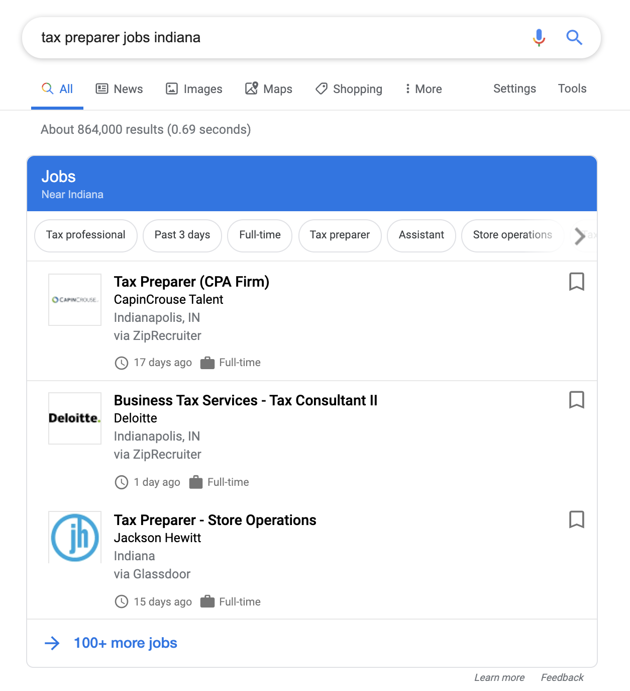Click 'Full-time' label on CapinCrouse job
This screenshot has width=630, height=691.
click(240, 363)
